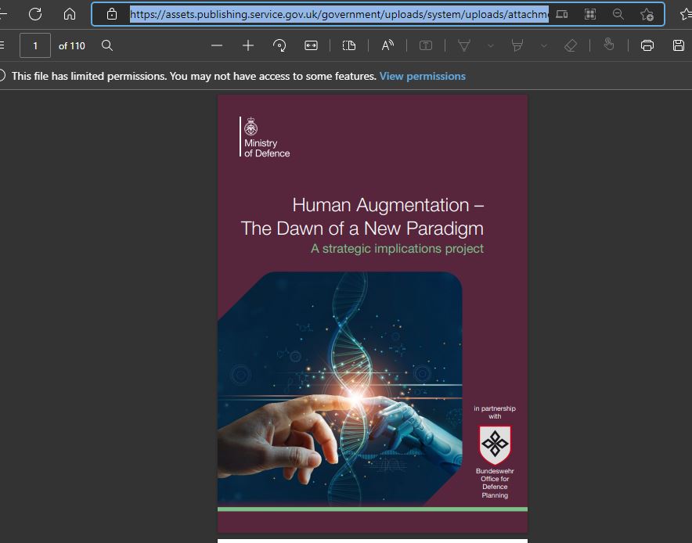This screenshot has height=543, width=692.
Task: Open Page view options
Action: 349,45
